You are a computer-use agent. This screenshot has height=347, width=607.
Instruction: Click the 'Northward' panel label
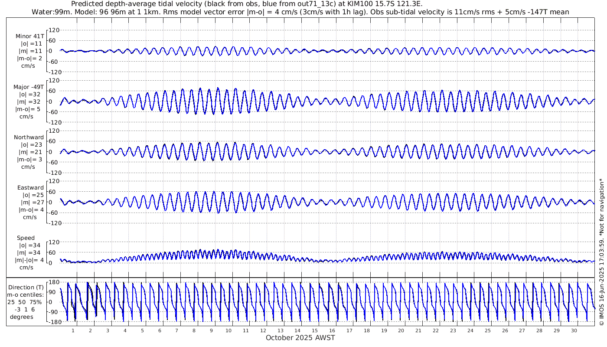pyautogui.click(x=29, y=137)
